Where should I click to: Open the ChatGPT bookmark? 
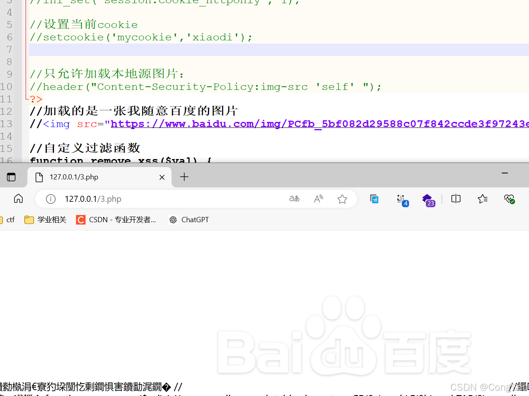tap(189, 220)
